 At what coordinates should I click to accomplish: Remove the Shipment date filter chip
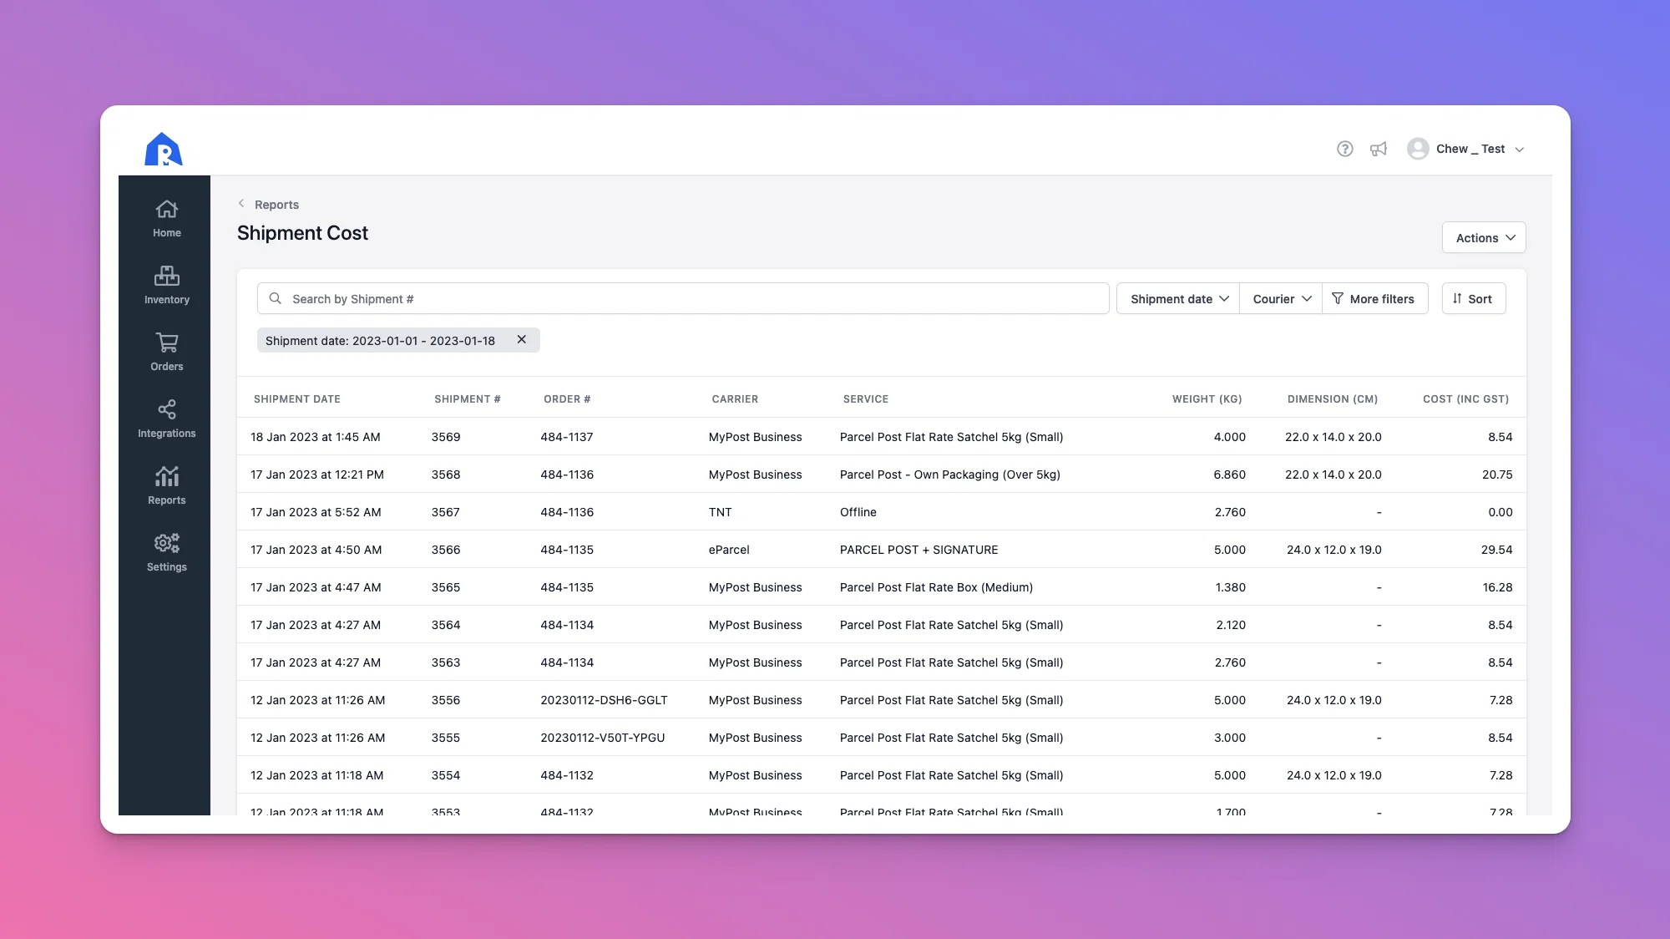522,339
